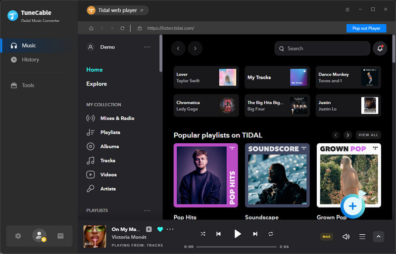Open the Grown Pop playlist cover
This screenshot has height=254, width=396.
(x=349, y=175)
